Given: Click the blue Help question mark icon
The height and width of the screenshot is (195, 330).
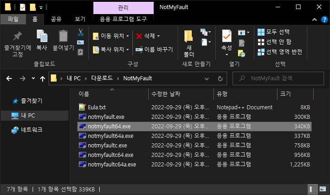Looking at the screenshot, I should point(324,19).
